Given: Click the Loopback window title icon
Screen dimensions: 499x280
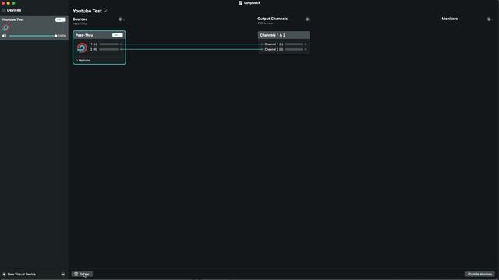Looking at the screenshot, I should 241,3.
